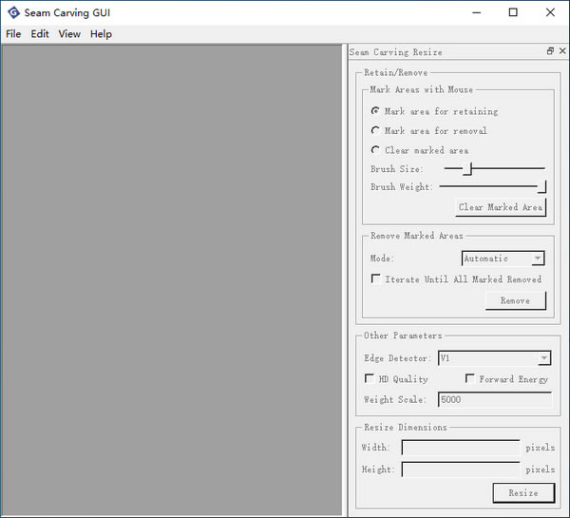
Task: Click the Seam Carving GUI app icon
Action: pos(13,12)
